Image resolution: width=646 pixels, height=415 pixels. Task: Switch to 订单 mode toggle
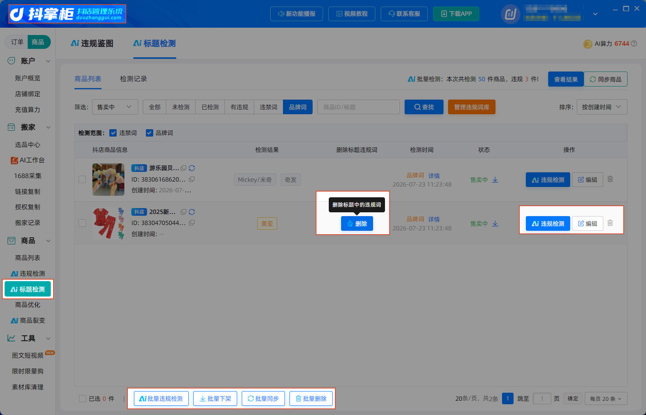(x=17, y=42)
